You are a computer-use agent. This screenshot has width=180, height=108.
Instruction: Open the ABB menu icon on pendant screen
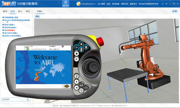pos(27,48)
